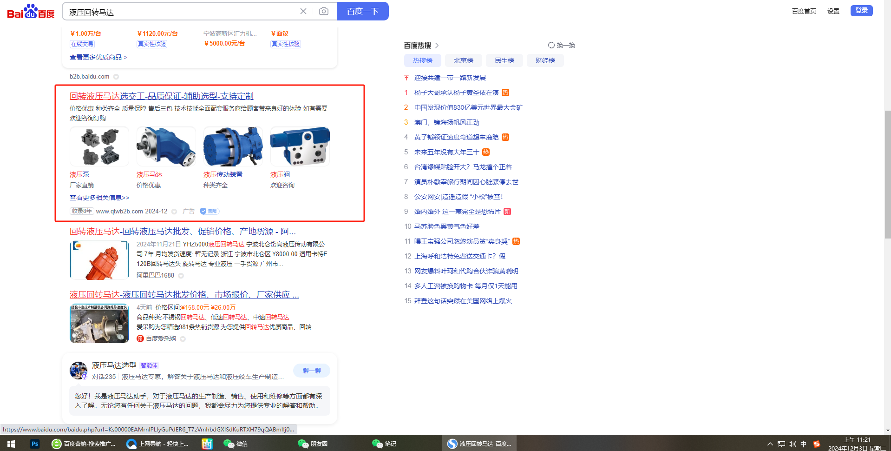Viewport: 891px width, 451px height.
Task: Open the 阿里巴巴 回转液压马达批发 result title
Action: 183,231
